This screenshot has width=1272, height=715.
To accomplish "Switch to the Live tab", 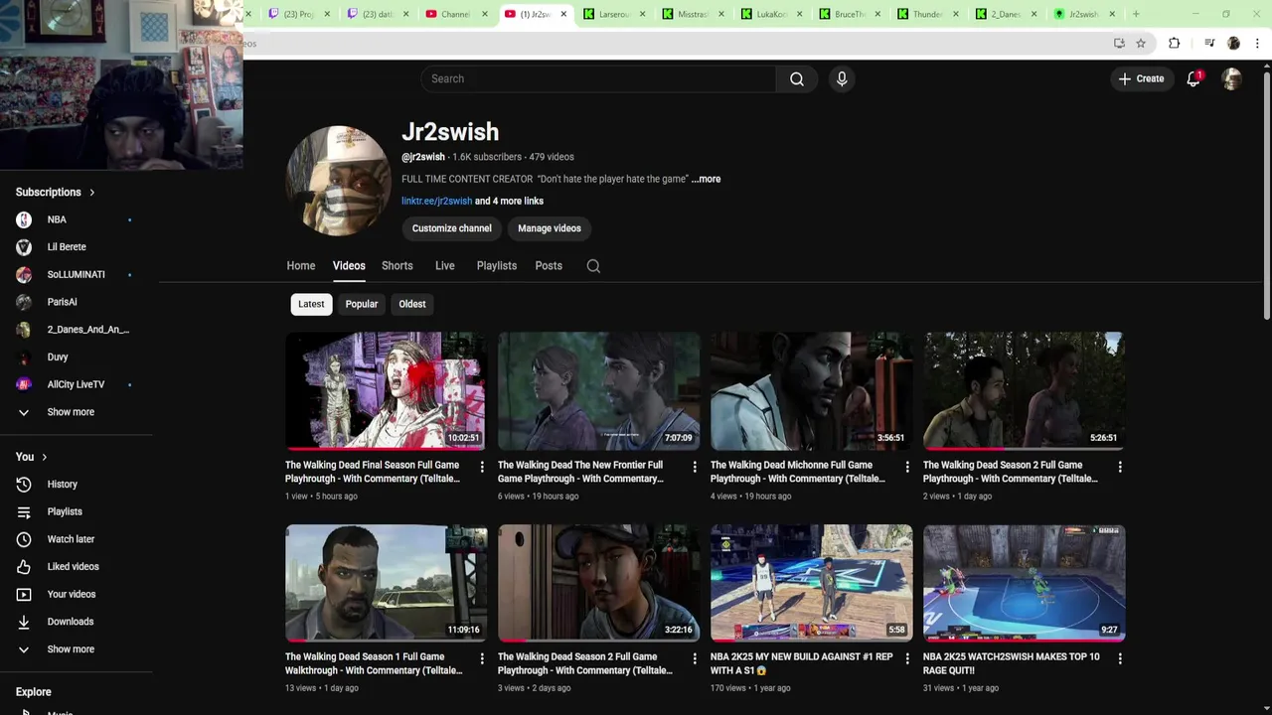I will pos(445,266).
